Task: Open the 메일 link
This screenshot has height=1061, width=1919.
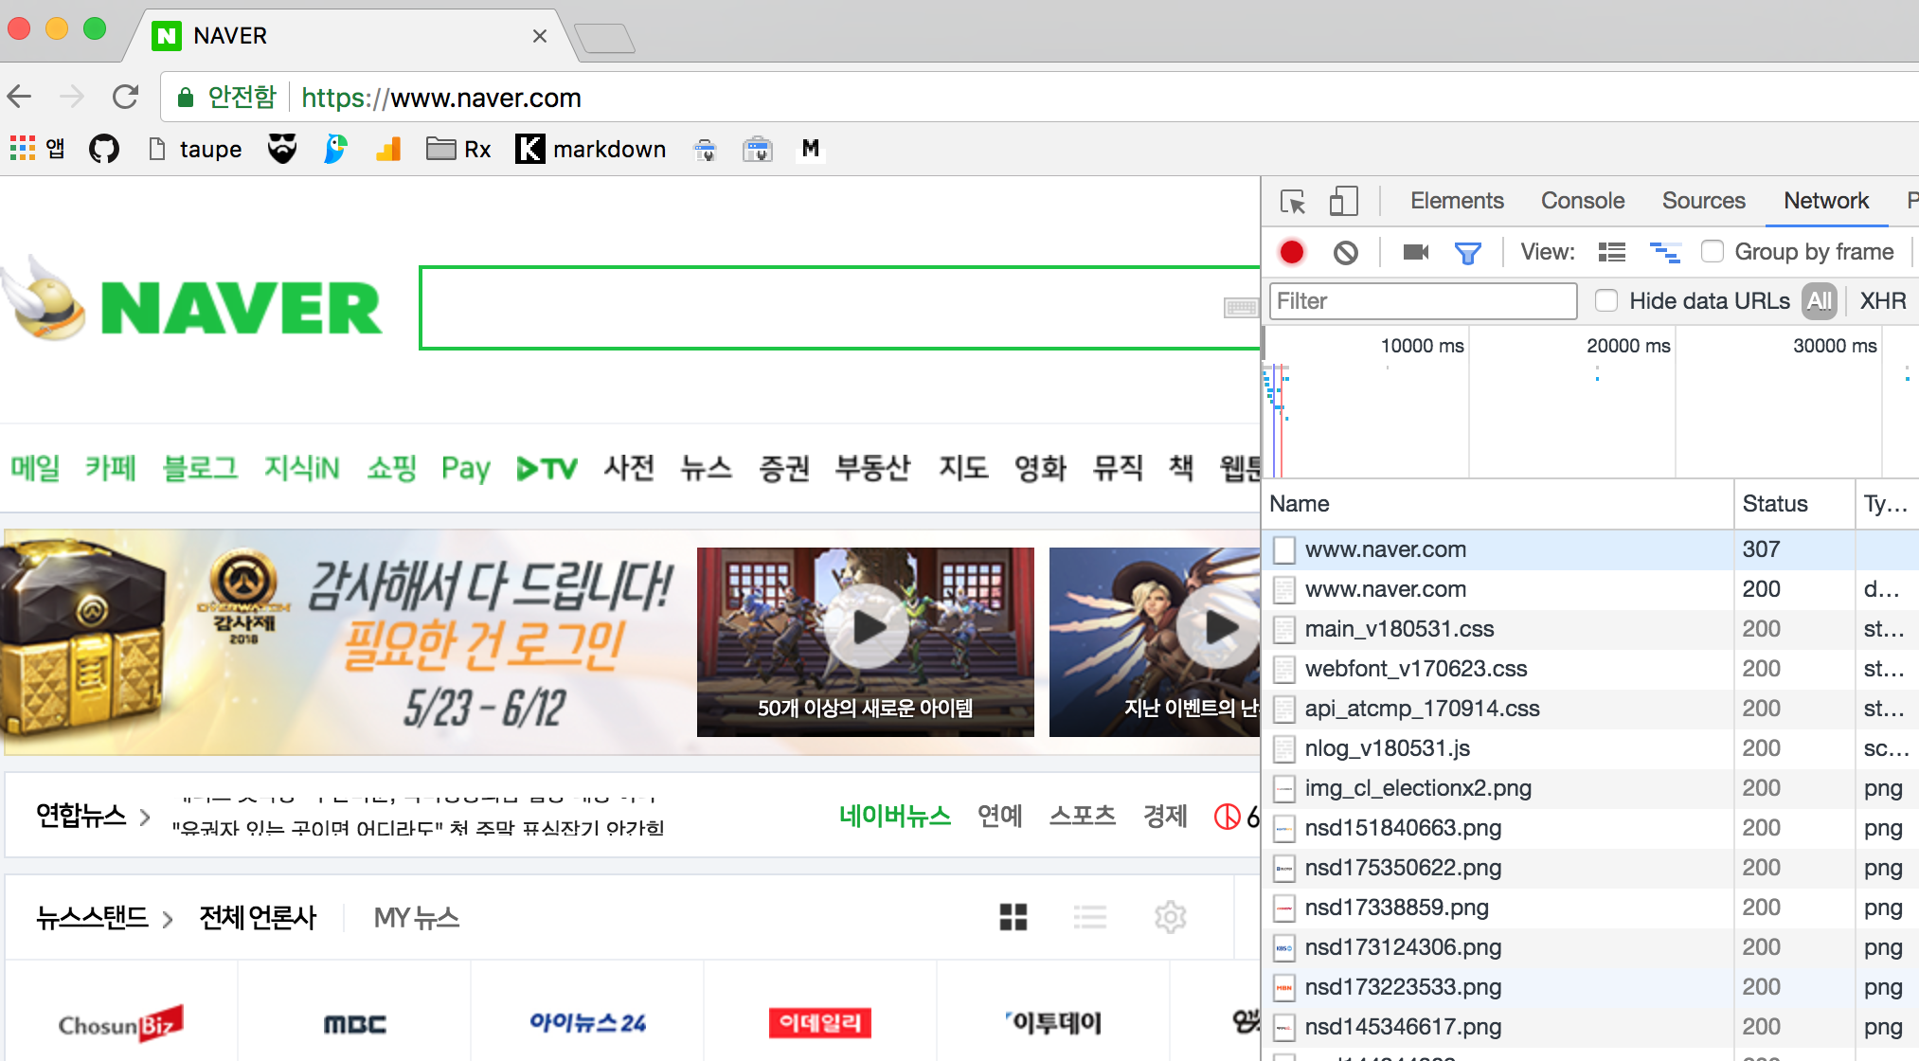Action: coord(35,468)
